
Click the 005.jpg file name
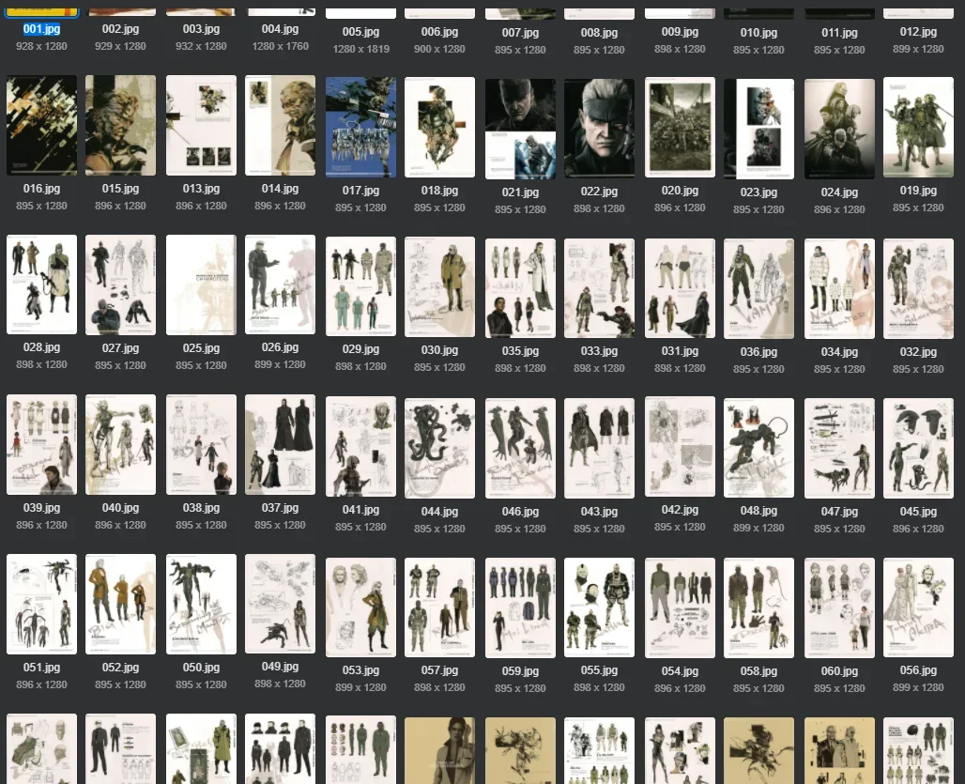point(360,31)
